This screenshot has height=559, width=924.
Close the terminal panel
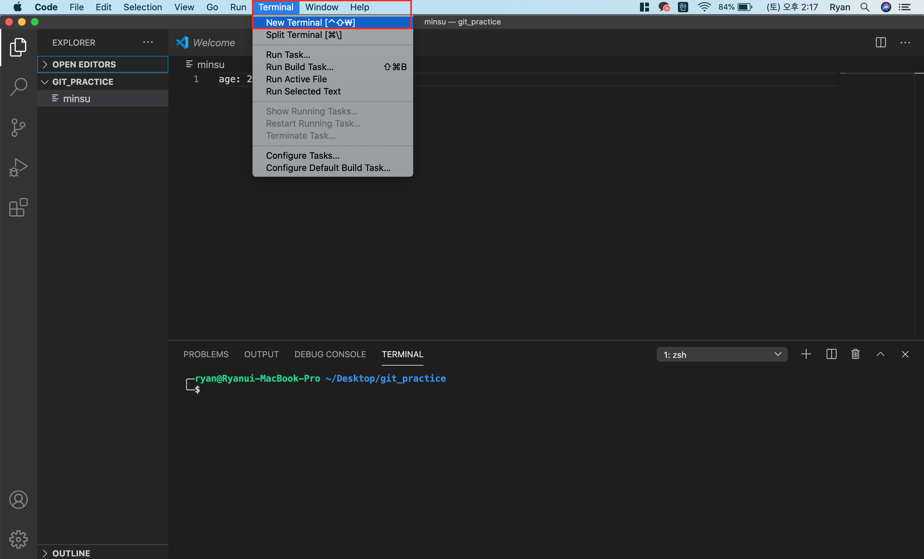click(905, 354)
